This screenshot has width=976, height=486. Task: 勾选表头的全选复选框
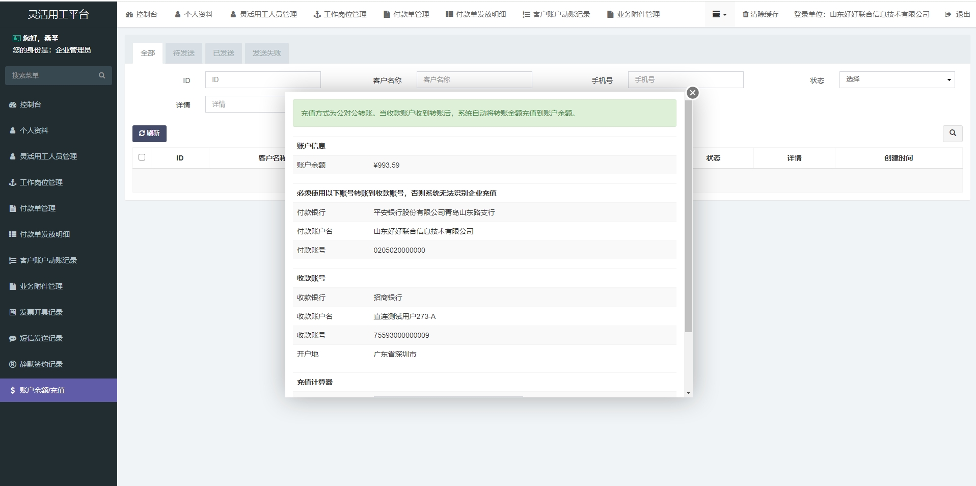141,157
